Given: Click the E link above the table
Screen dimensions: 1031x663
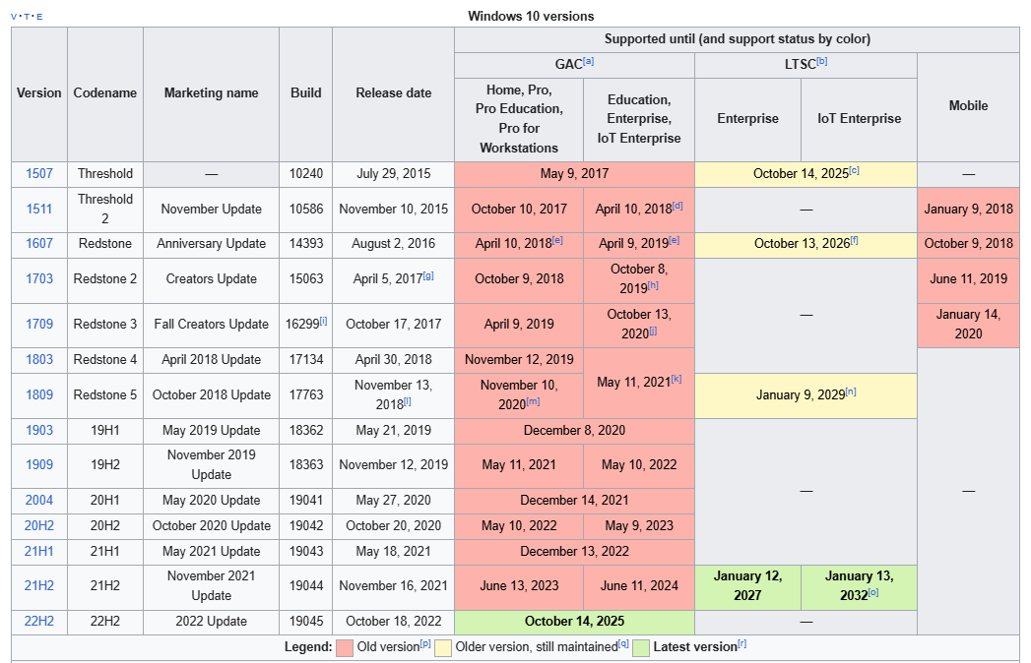Looking at the screenshot, I should (39, 17).
